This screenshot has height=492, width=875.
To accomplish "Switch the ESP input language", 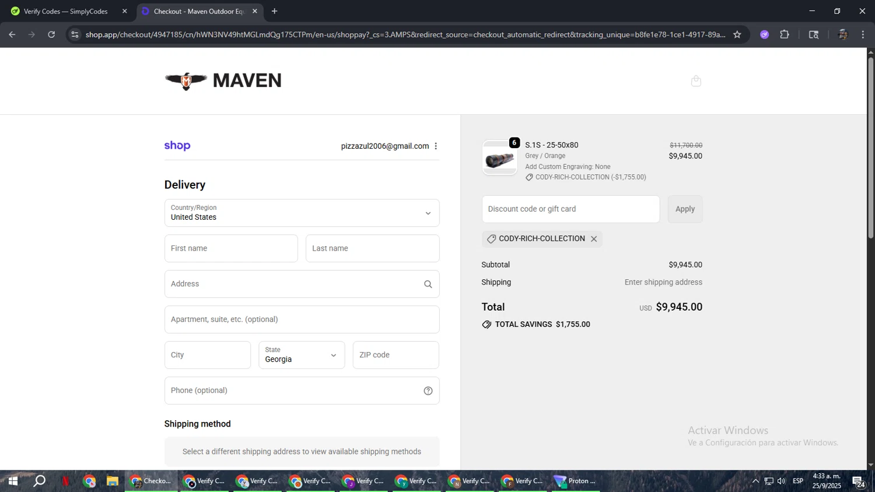I will tap(798, 481).
